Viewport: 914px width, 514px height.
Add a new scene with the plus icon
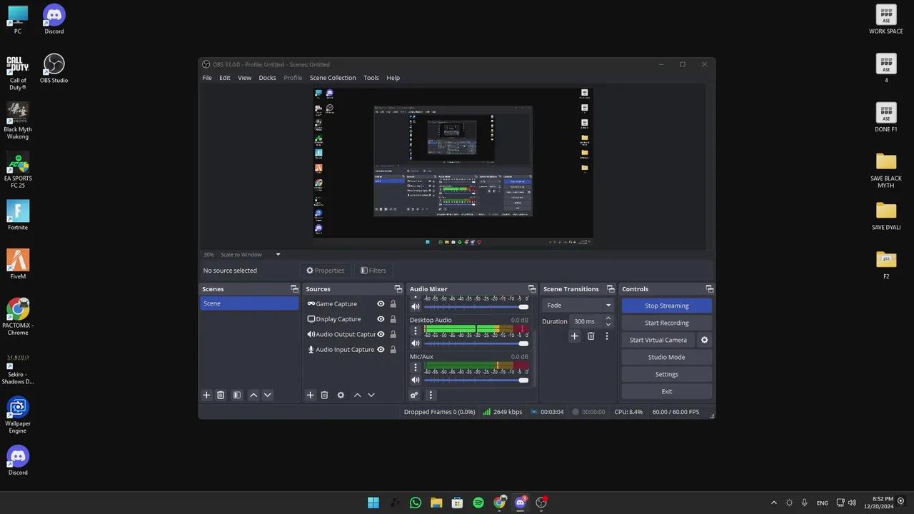pos(206,395)
